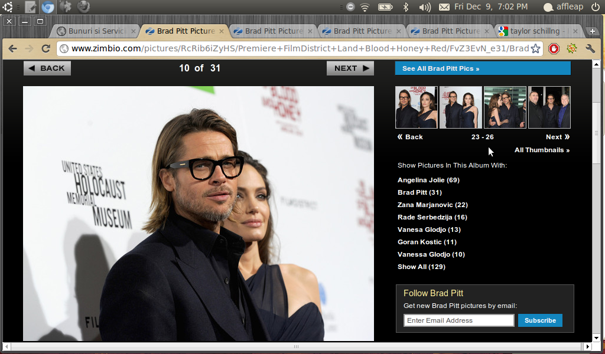Screen dimensions: 605x354
Task: Click the main Brad Pitt photo
Action: [x=199, y=214]
